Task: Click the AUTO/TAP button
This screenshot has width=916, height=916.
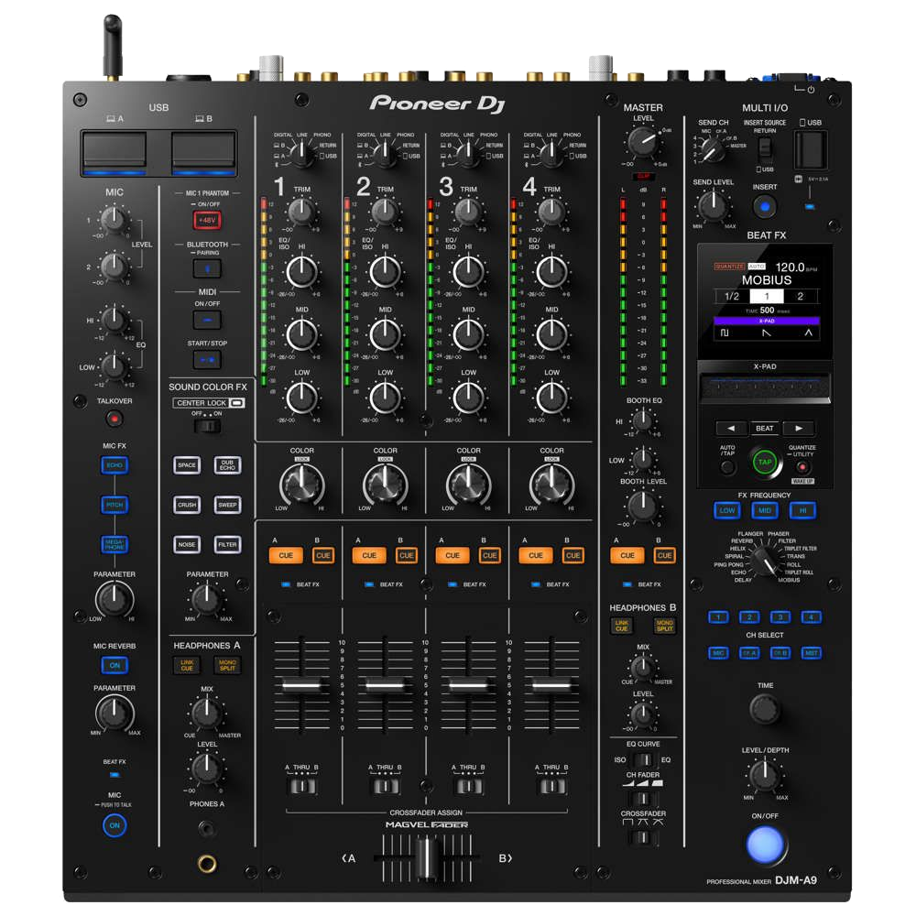Action: [727, 467]
